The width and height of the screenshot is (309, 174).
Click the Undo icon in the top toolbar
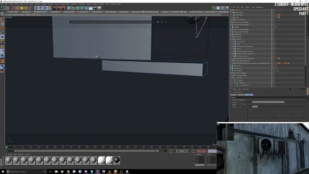(3, 8)
